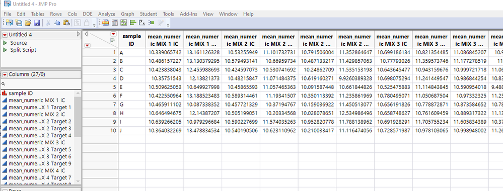
Task: Launch Fit Y by X icon
Action: pos(142,23)
